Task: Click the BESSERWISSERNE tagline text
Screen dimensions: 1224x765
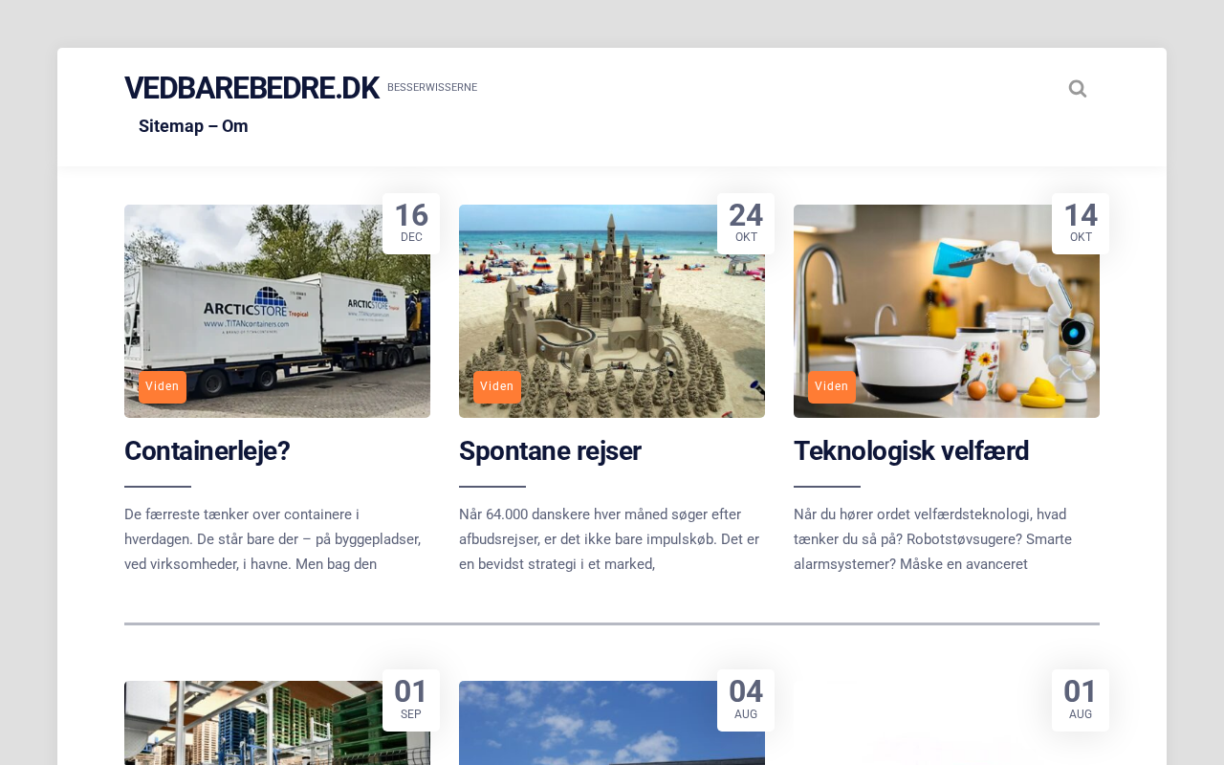Action: [x=432, y=88]
